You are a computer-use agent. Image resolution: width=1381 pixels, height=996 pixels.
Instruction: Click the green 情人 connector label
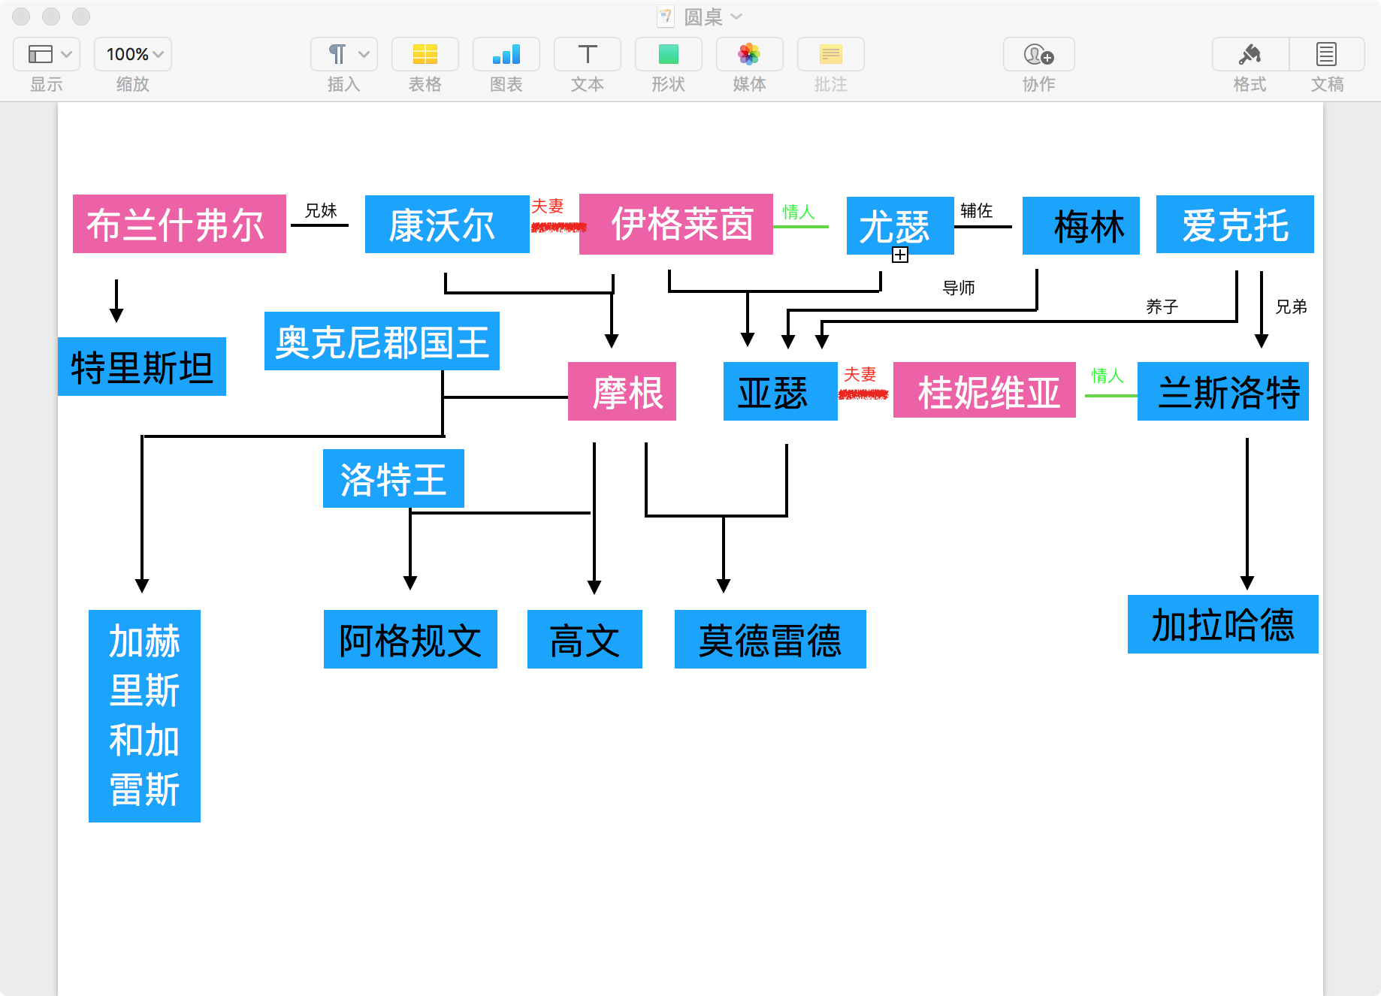tap(798, 211)
